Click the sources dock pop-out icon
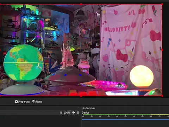The height and width of the screenshot is (127, 169). [x=79, y=108]
